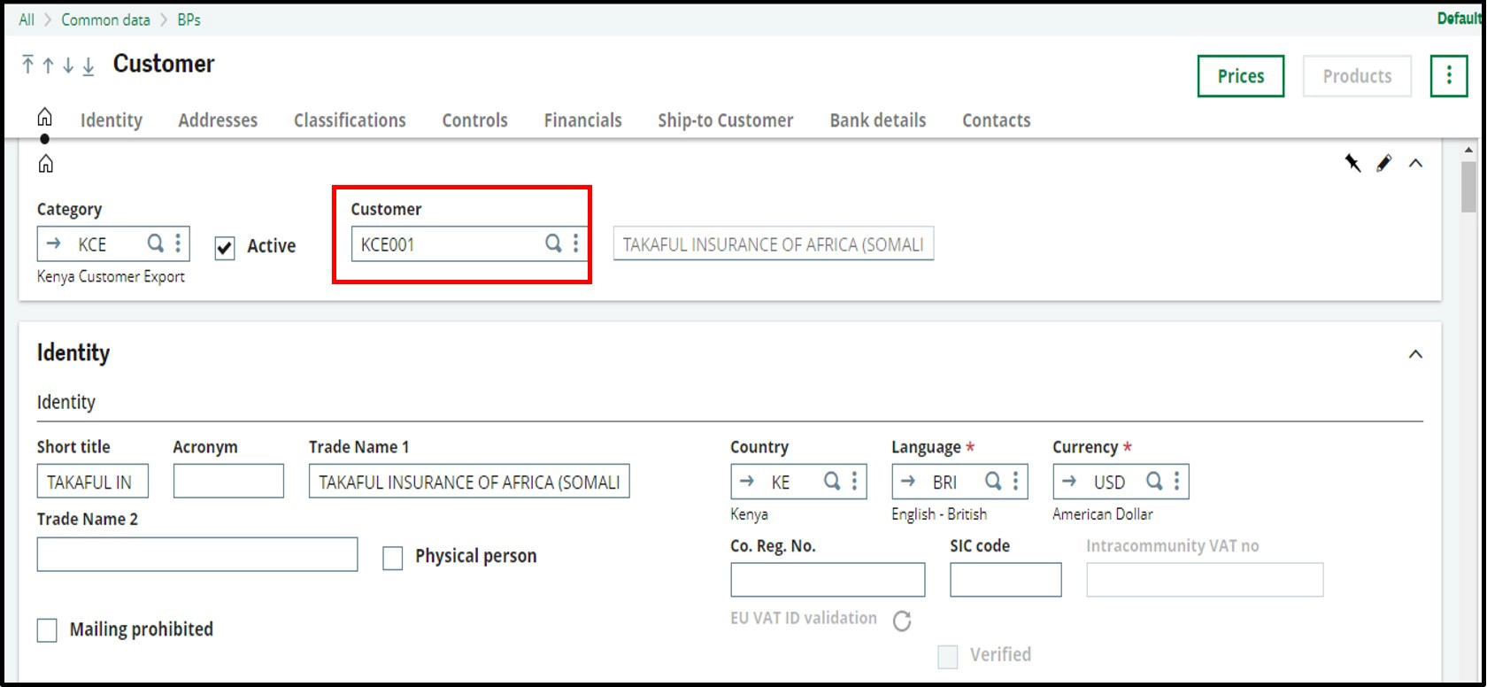1487x687 pixels.
Task: Jump to first record arrow
Action: pyautogui.click(x=27, y=65)
